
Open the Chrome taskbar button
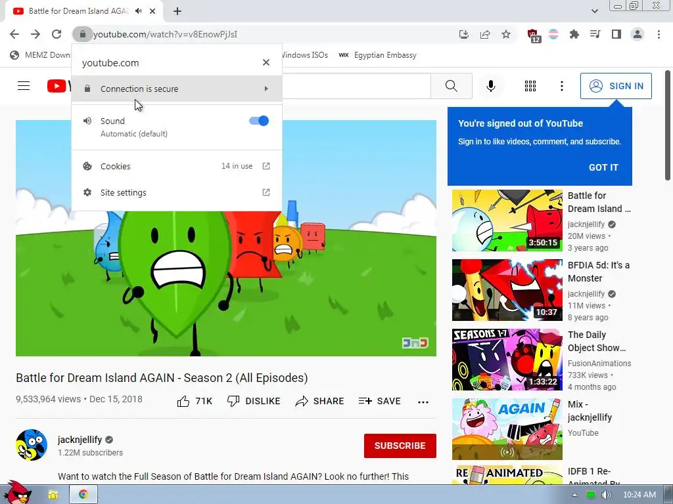point(83,494)
